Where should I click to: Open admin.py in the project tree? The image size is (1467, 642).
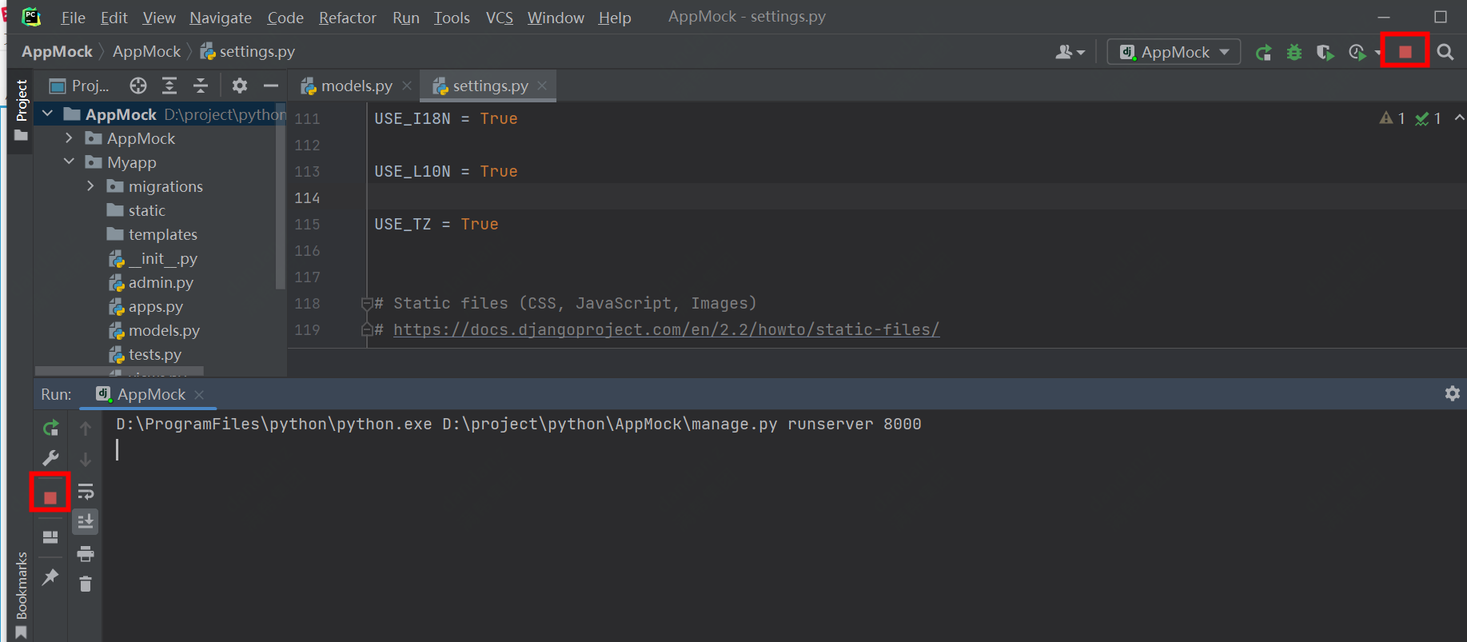(161, 282)
